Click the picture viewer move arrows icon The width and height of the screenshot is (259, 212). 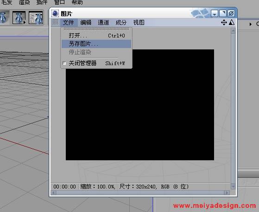(224, 23)
